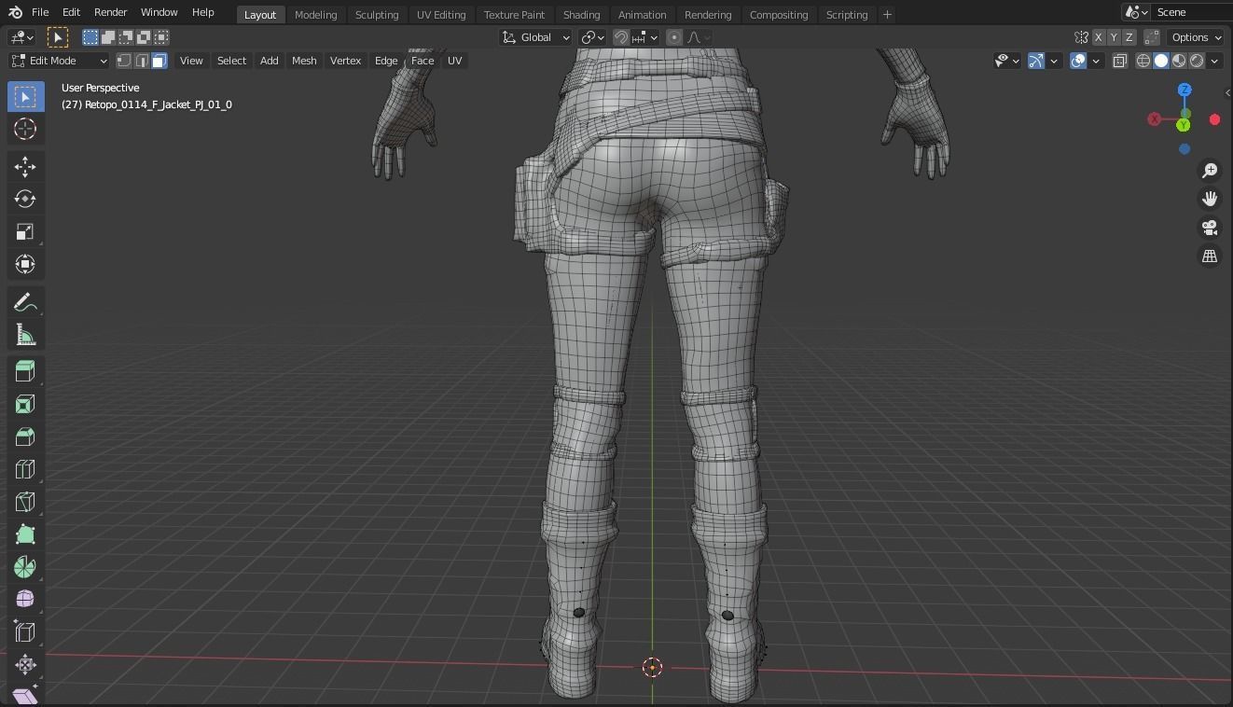1233x707 pixels.
Task: Select the Spin tool
Action: tap(24, 566)
